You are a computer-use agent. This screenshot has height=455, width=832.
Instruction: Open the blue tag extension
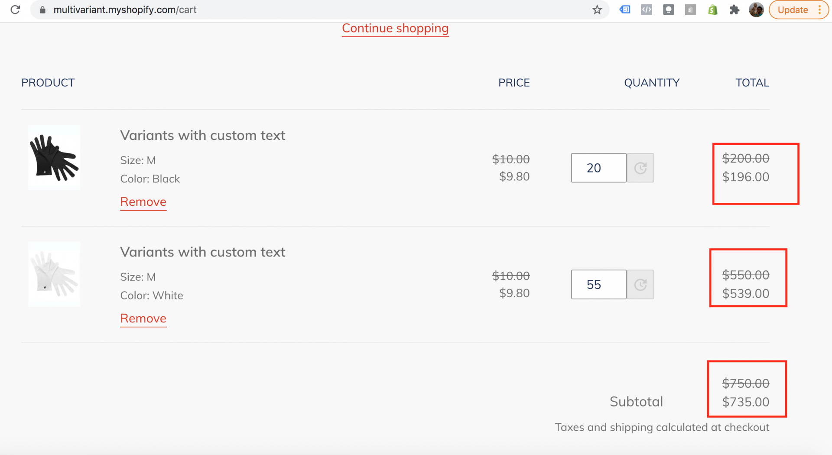pyautogui.click(x=625, y=10)
